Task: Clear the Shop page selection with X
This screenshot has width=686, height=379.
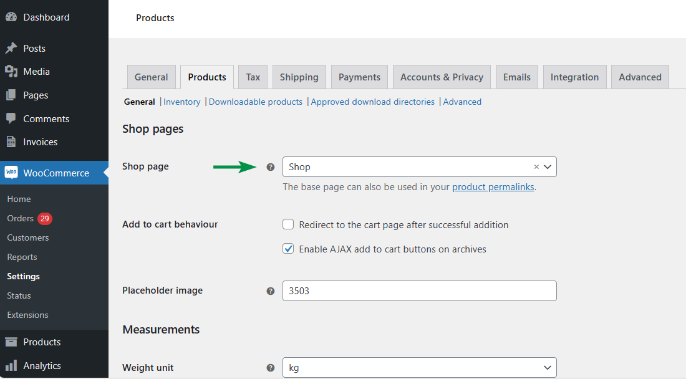Action: (536, 167)
